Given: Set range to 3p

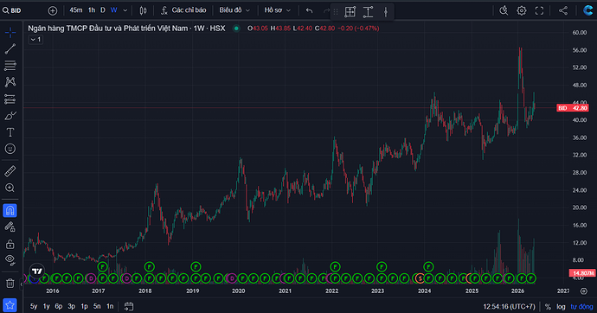Looking at the screenshot, I should (x=71, y=306).
